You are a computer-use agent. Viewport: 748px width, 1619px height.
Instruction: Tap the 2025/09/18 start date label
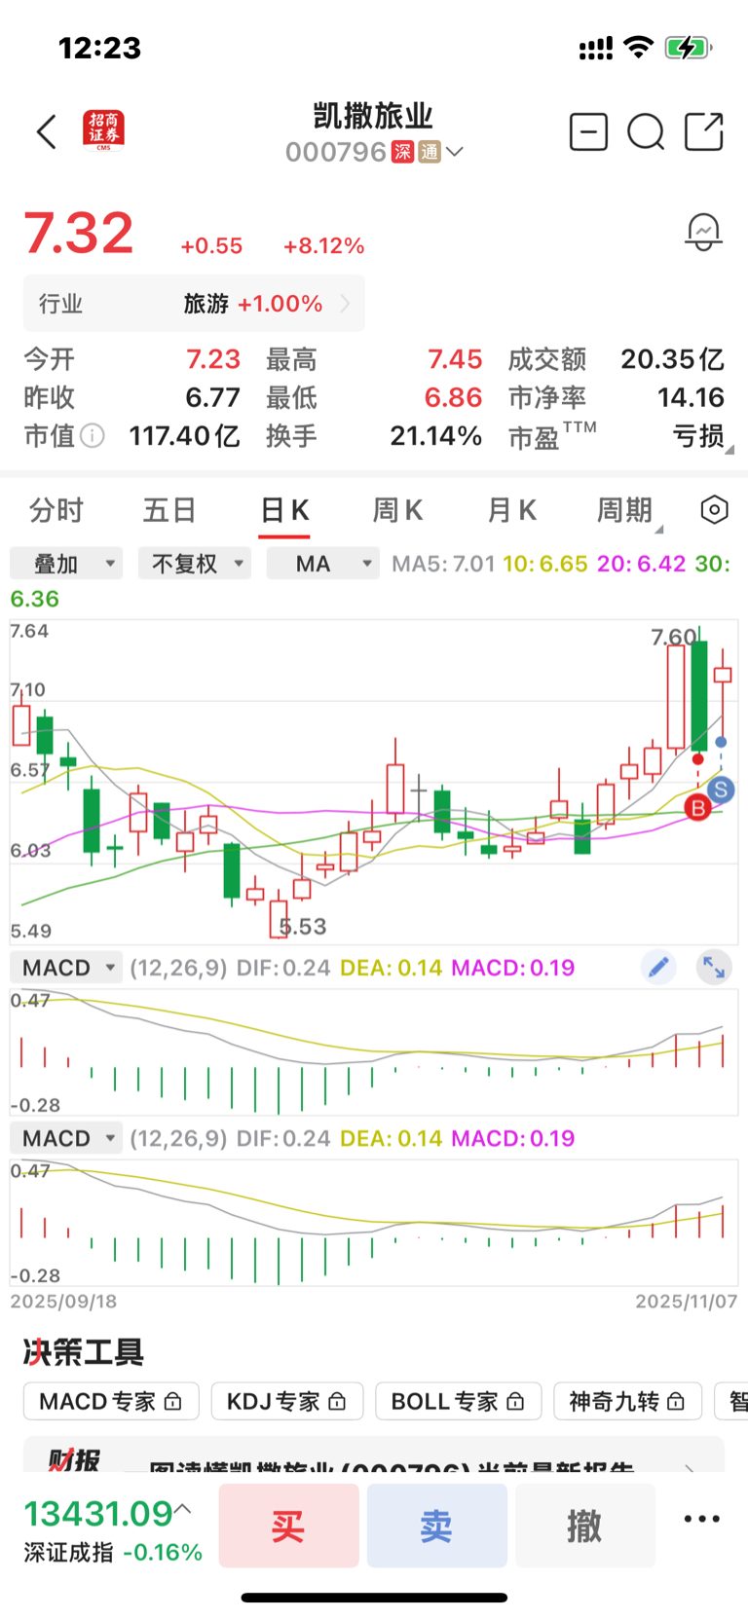[x=63, y=1301]
